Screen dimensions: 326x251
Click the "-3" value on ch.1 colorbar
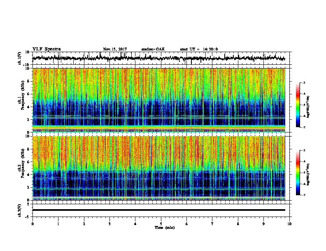coord(303,83)
